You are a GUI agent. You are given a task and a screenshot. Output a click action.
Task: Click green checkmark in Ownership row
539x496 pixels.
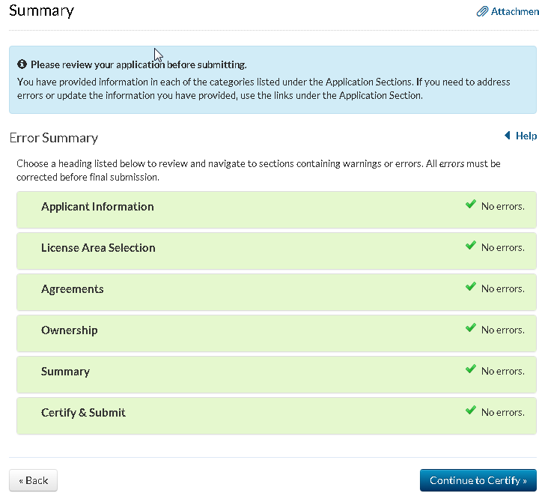(x=470, y=327)
